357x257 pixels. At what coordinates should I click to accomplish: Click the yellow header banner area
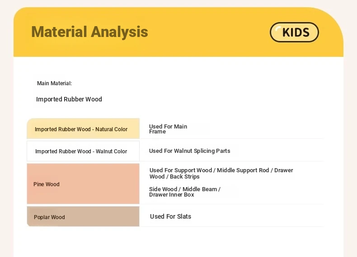[178, 32]
